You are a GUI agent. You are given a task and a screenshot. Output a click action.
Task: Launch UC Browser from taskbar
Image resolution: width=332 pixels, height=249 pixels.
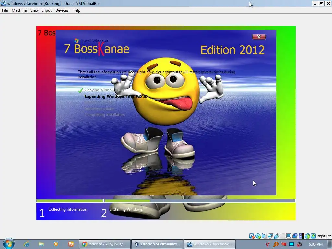tap(71, 244)
